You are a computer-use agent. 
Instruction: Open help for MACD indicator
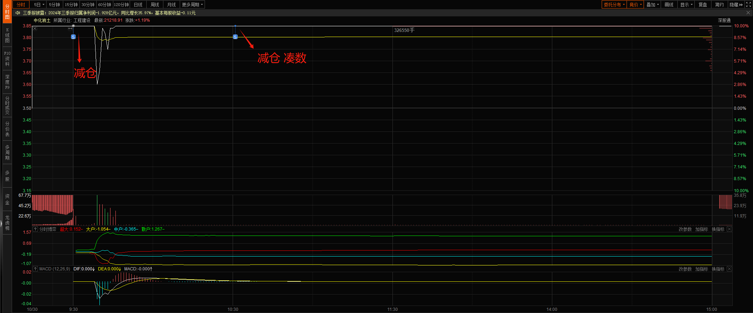(35, 269)
